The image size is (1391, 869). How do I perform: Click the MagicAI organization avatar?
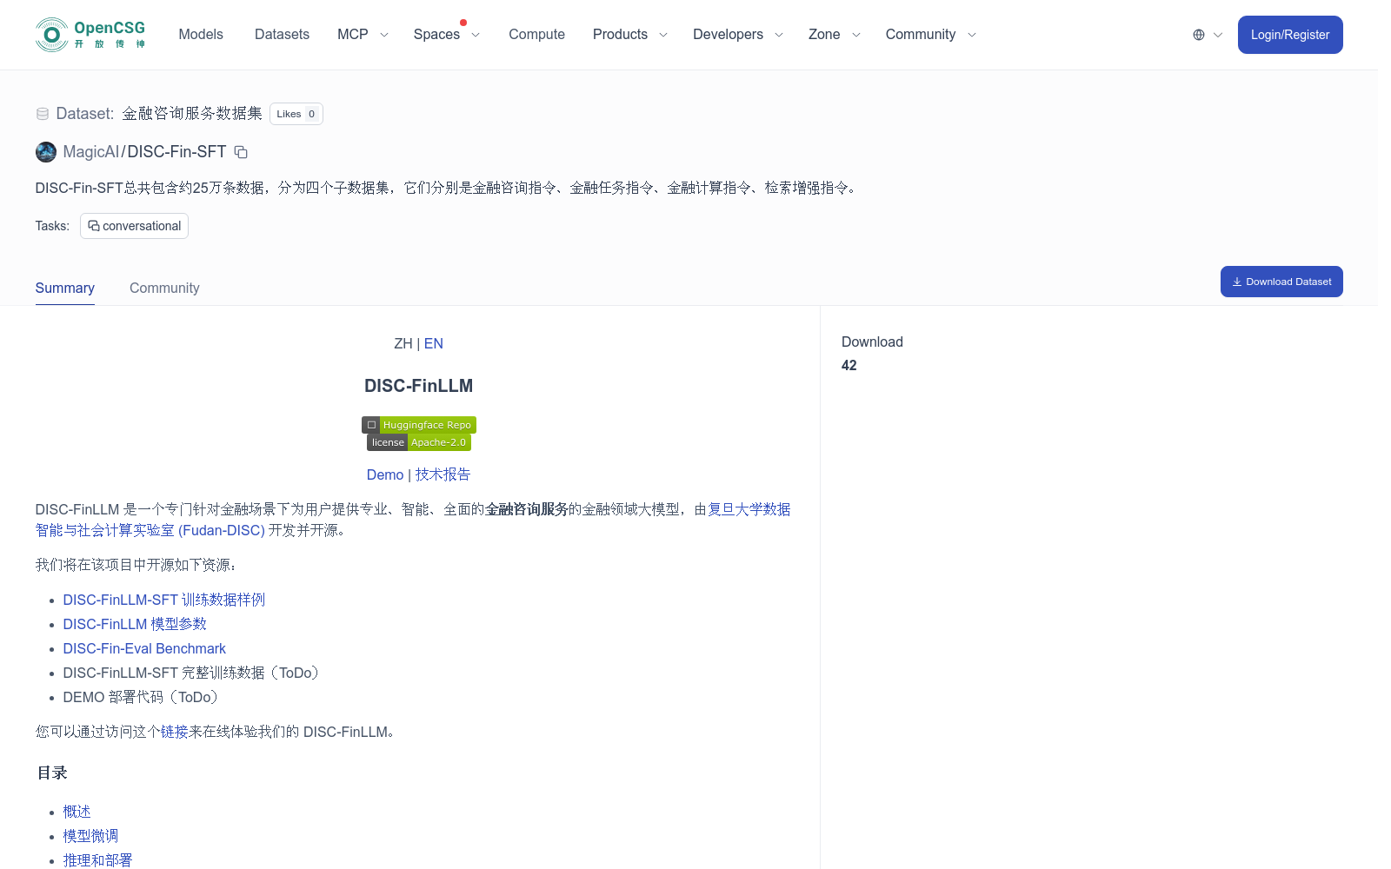coord(45,151)
